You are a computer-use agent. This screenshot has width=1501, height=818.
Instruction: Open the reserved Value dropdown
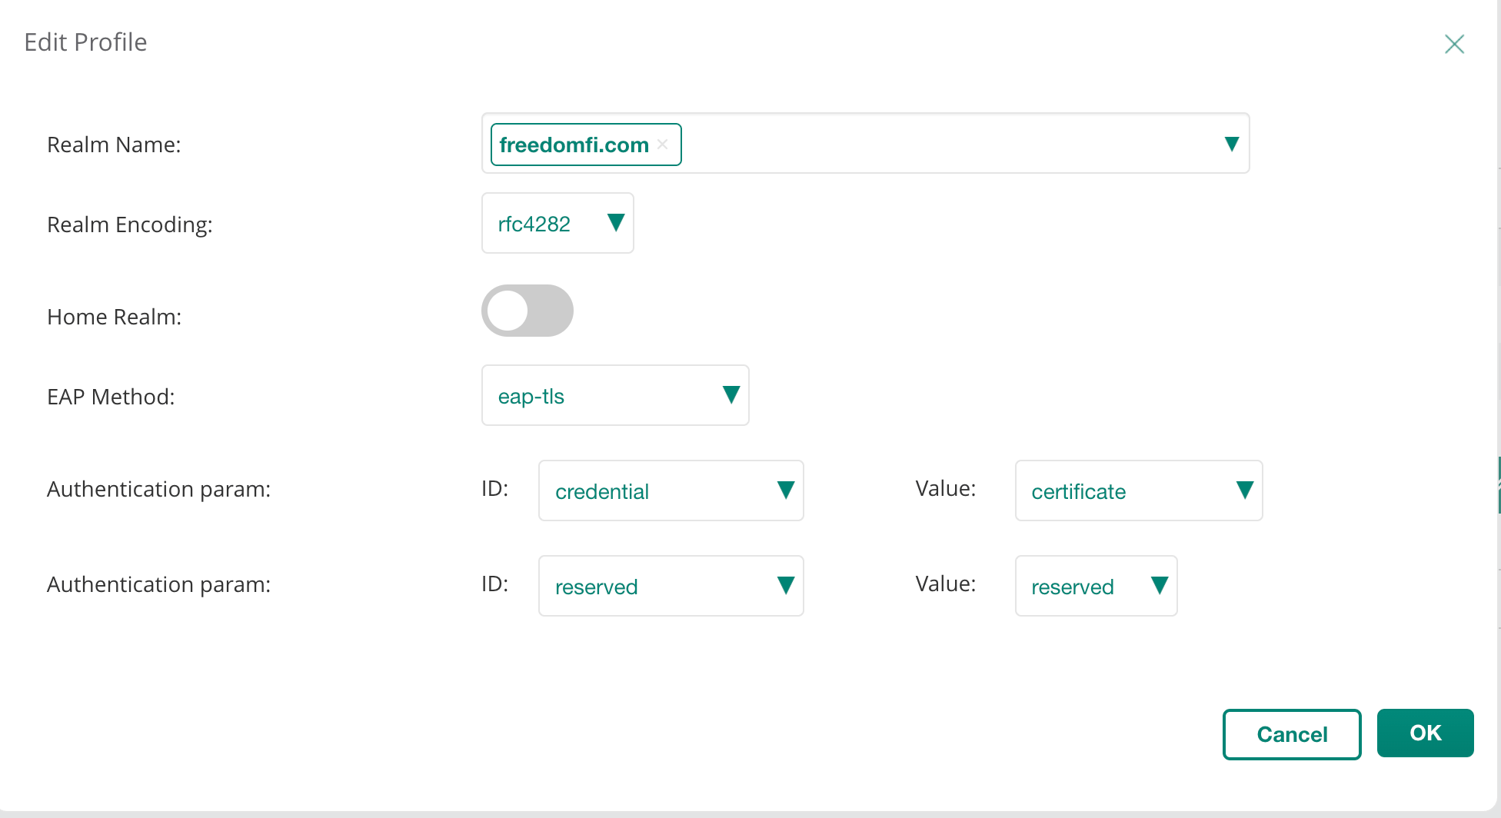pyautogui.click(x=1096, y=586)
